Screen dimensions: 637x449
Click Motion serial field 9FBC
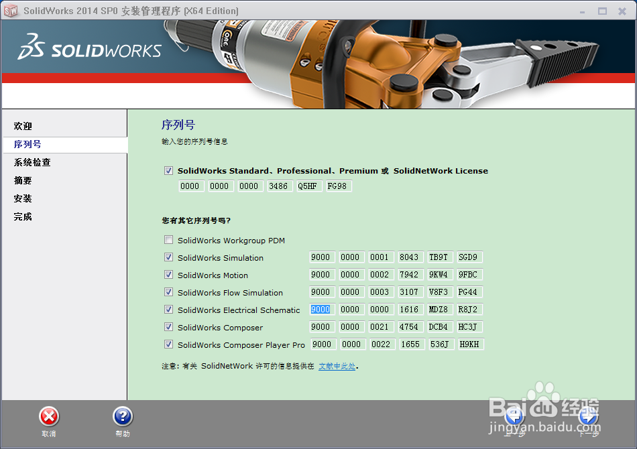coord(469,275)
